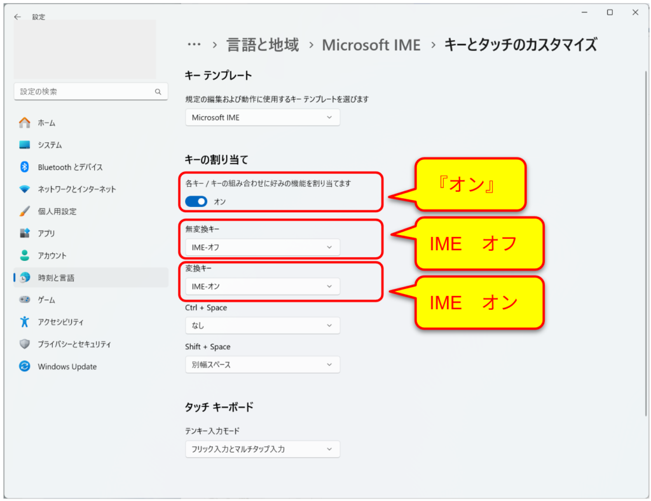Click the 設定の検索 search field
Viewport: 651px width, 501px height.
point(91,91)
